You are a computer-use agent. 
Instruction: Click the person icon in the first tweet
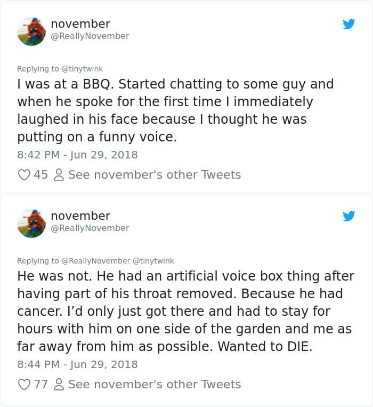(x=60, y=175)
